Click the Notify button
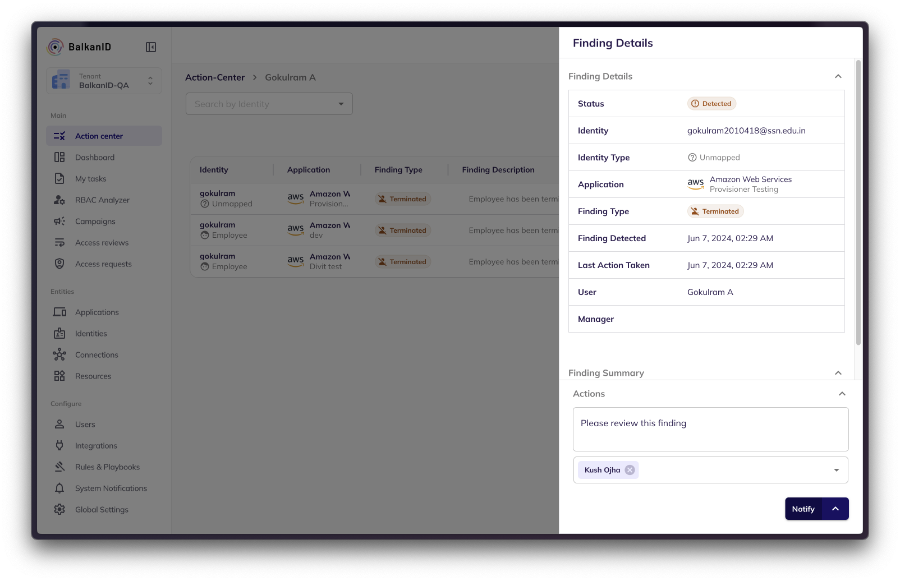Viewport: 900px width, 581px height. pos(803,509)
